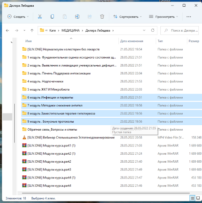Go back with the left arrow
This screenshot has height=203, width=202.
pos(8,30)
